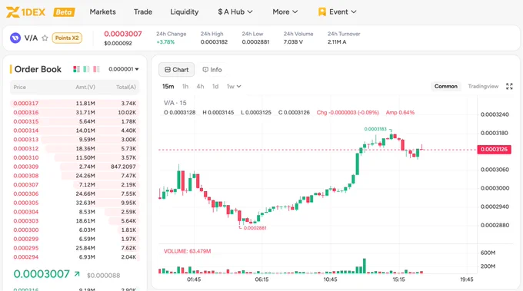Switch to Tradingview chart mode
This screenshot has height=291, width=523.
[x=483, y=86]
